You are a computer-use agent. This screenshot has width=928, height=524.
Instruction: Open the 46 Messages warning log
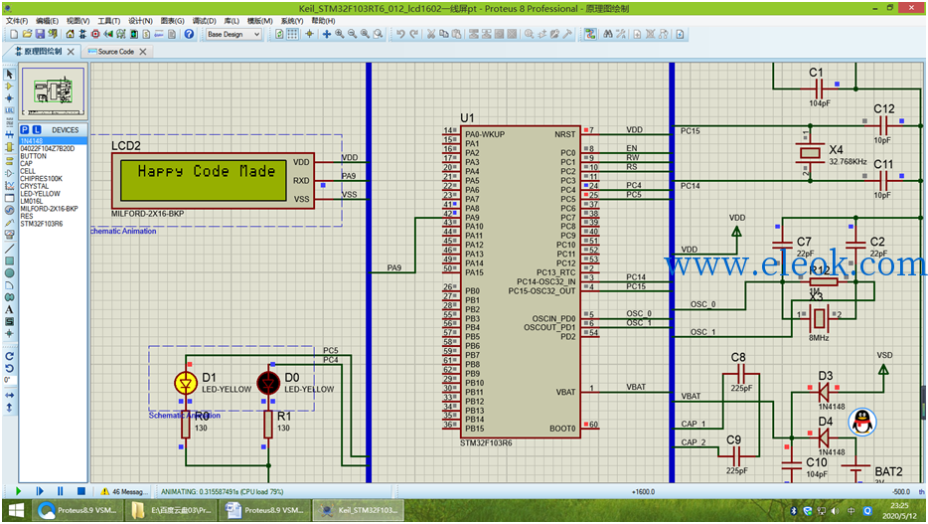pyautogui.click(x=122, y=491)
